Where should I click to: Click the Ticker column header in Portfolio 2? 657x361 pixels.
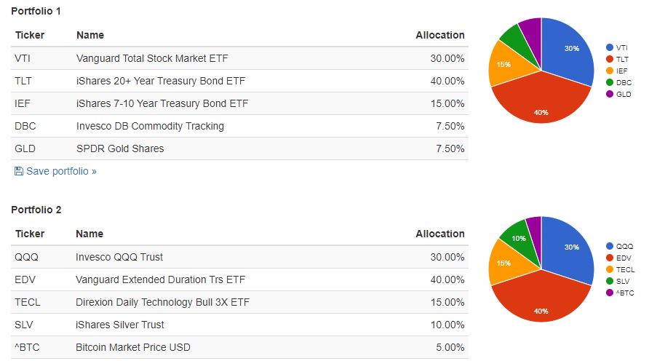point(30,234)
